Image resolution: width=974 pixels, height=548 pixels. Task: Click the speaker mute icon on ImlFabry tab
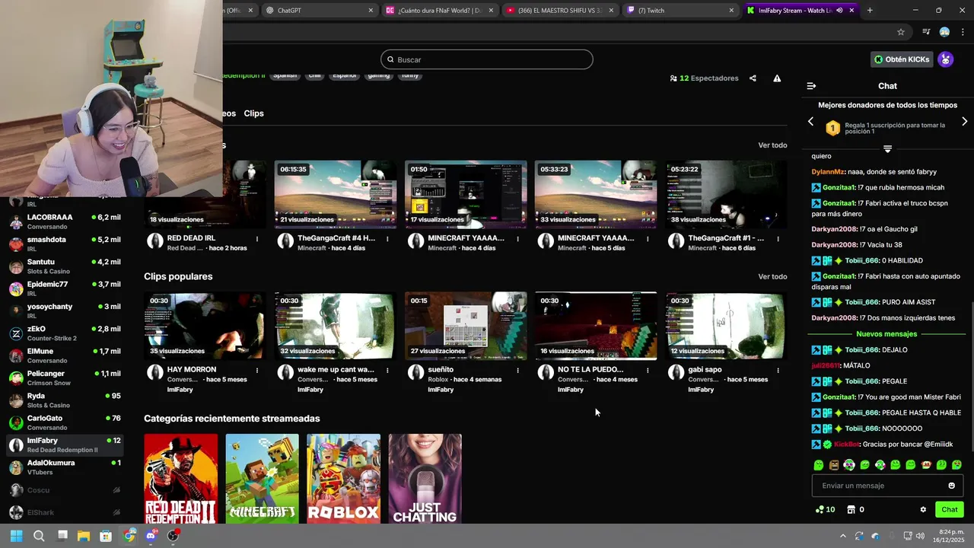839,11
